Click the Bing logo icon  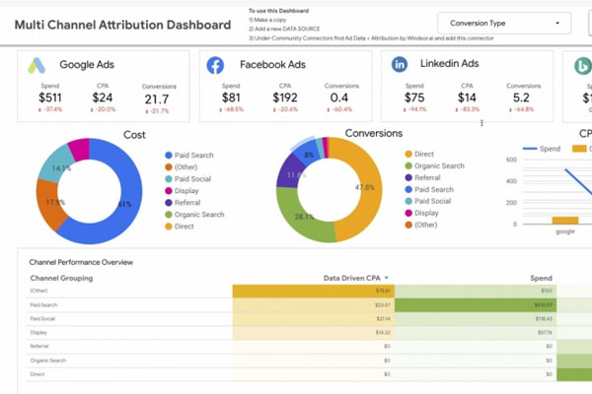coord(584,65)
